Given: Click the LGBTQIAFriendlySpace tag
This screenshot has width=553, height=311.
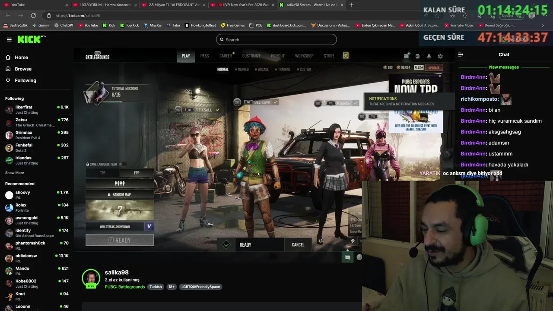Looking at the screenshot, I should point(200,287).
